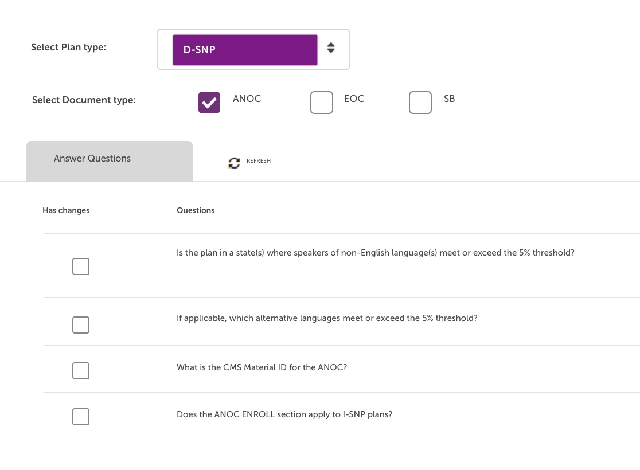Open the plan type dropdown arrows

click(331, 48)
